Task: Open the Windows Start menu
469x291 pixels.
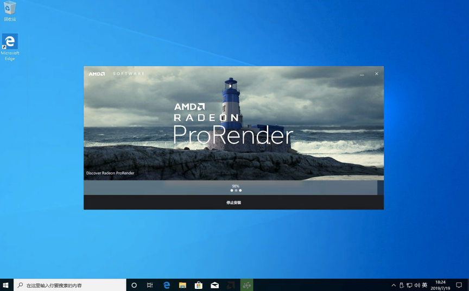Action: pos(5,285)
